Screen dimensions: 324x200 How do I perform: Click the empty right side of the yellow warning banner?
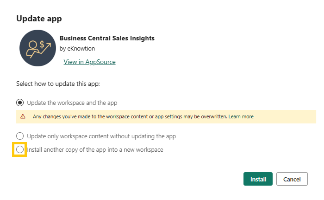(287, 116)
